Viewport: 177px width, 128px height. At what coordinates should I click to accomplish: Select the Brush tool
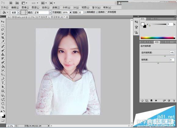pos(3,50)
